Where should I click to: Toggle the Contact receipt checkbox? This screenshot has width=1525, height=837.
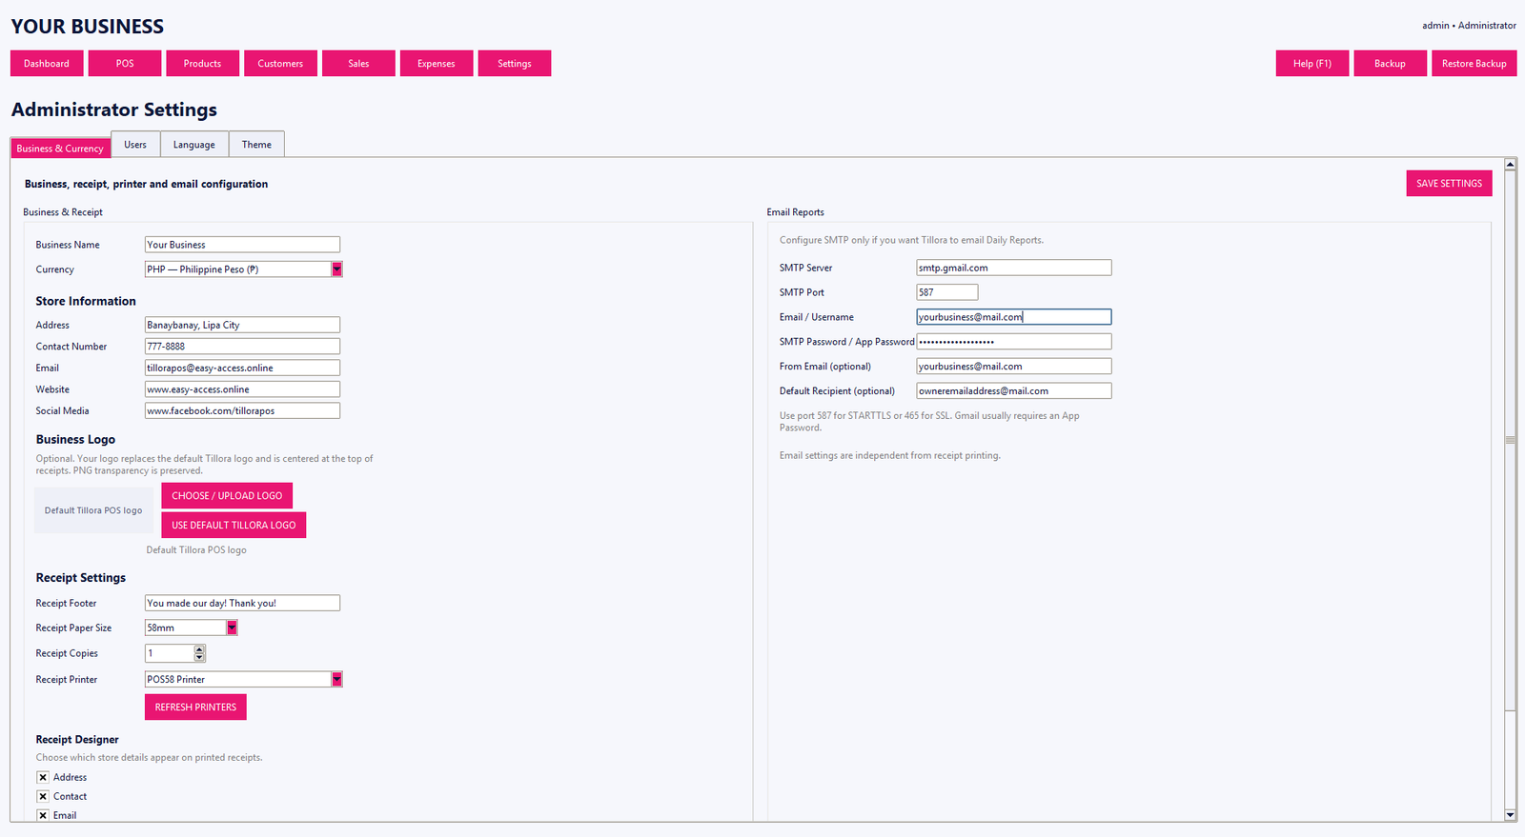point(43,796)
